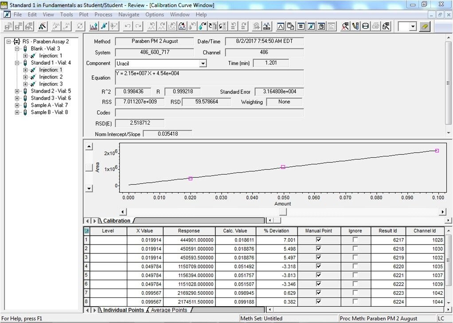
Task: Open the Processing Method Wizard icon
Action: pos(43,26)
